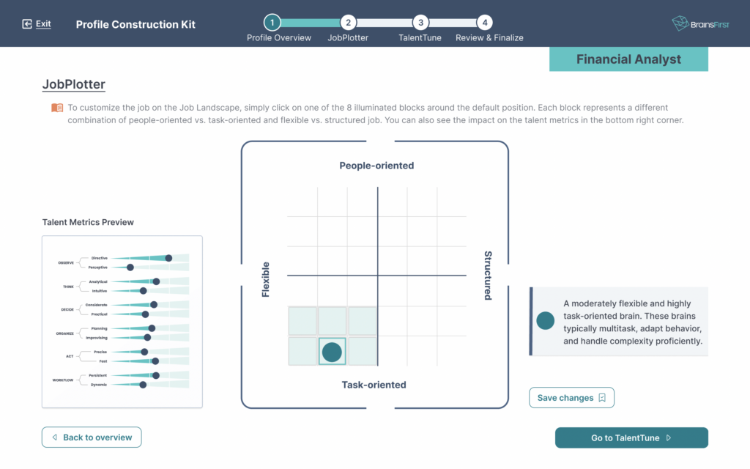Click the Go to TalentTune button
Viewport: 750px width, 469px height.
pyautogui.click(x=631, y=437)
